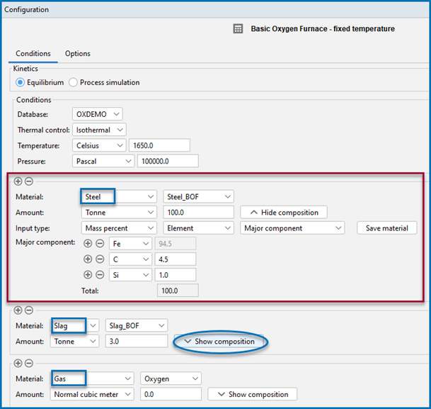431x409 pixels.
Task: Open the Slag amount Tonne unit dropdown
Action: 74,341
